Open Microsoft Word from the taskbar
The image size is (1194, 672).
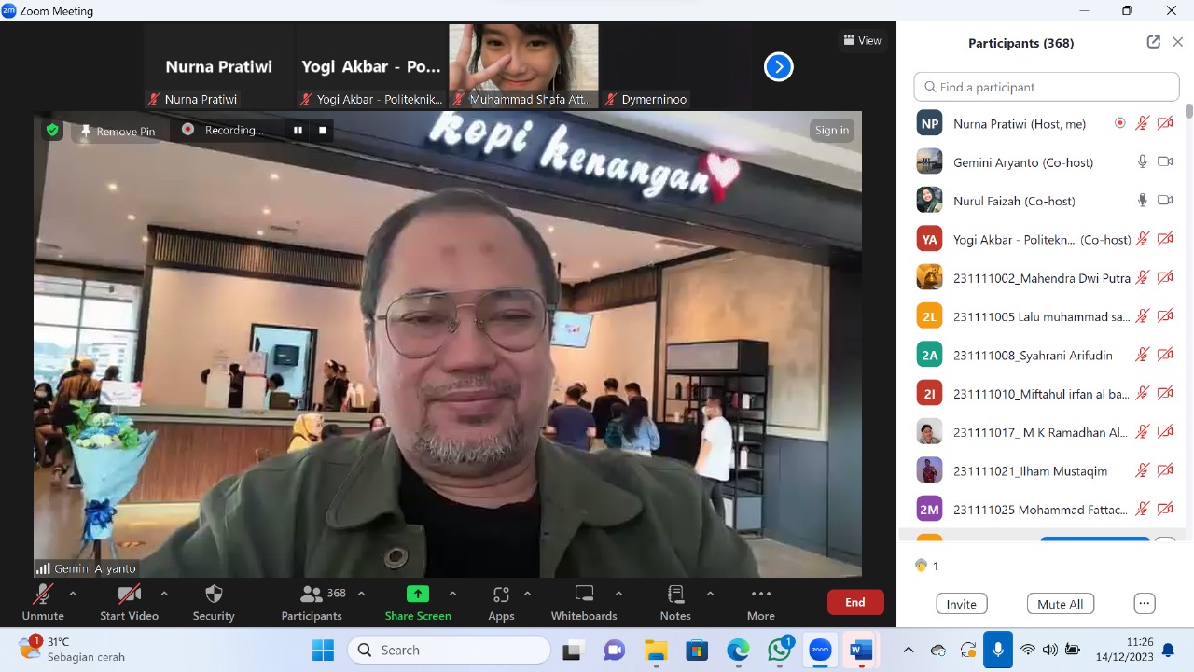861,650
